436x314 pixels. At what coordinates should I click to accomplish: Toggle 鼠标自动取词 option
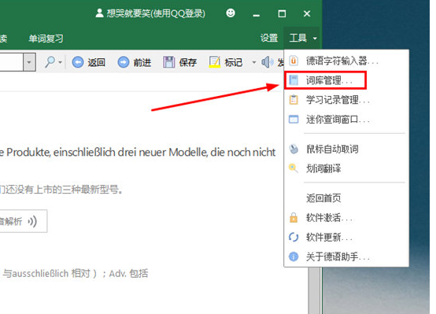[x=346, y=149]
